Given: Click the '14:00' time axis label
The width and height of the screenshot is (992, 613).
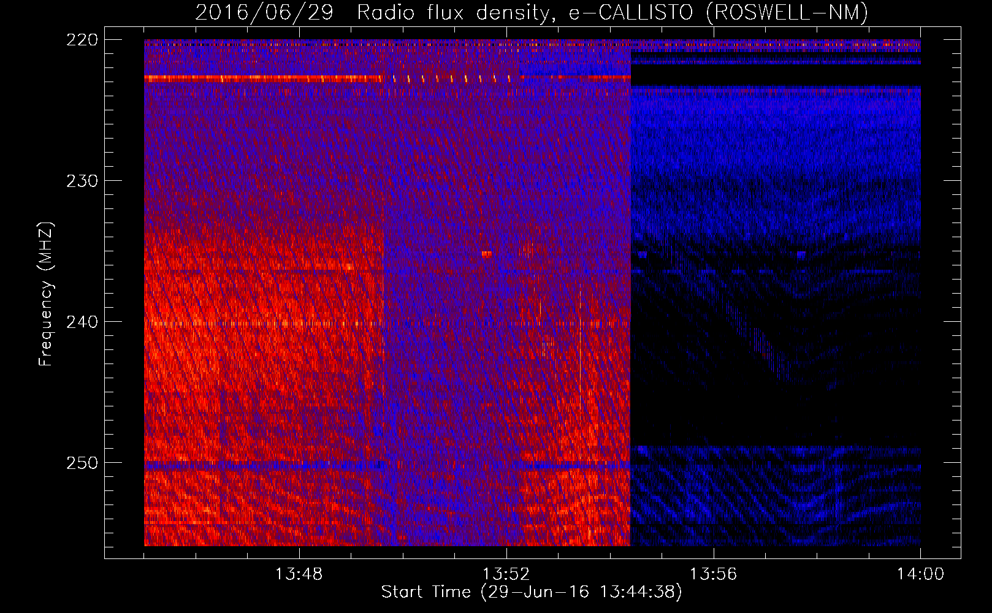Looking at the screenshot, I should point(920,574).
